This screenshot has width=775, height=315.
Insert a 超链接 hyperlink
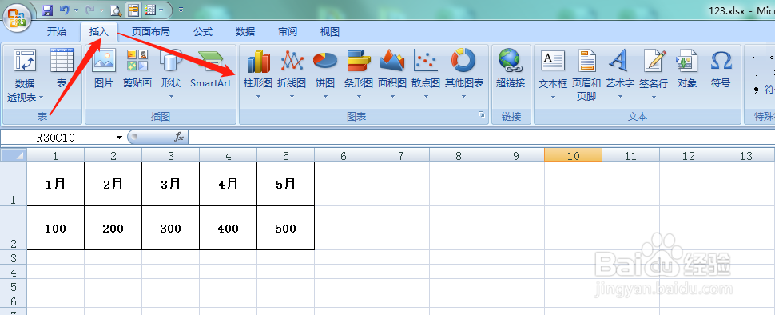[x=511, y=70]
